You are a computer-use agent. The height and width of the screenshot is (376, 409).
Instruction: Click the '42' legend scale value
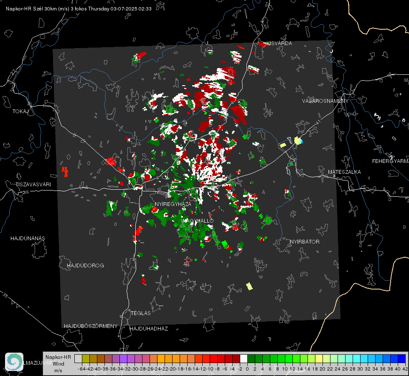(405, 369)
